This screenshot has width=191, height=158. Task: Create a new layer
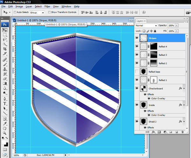[177, 132]
